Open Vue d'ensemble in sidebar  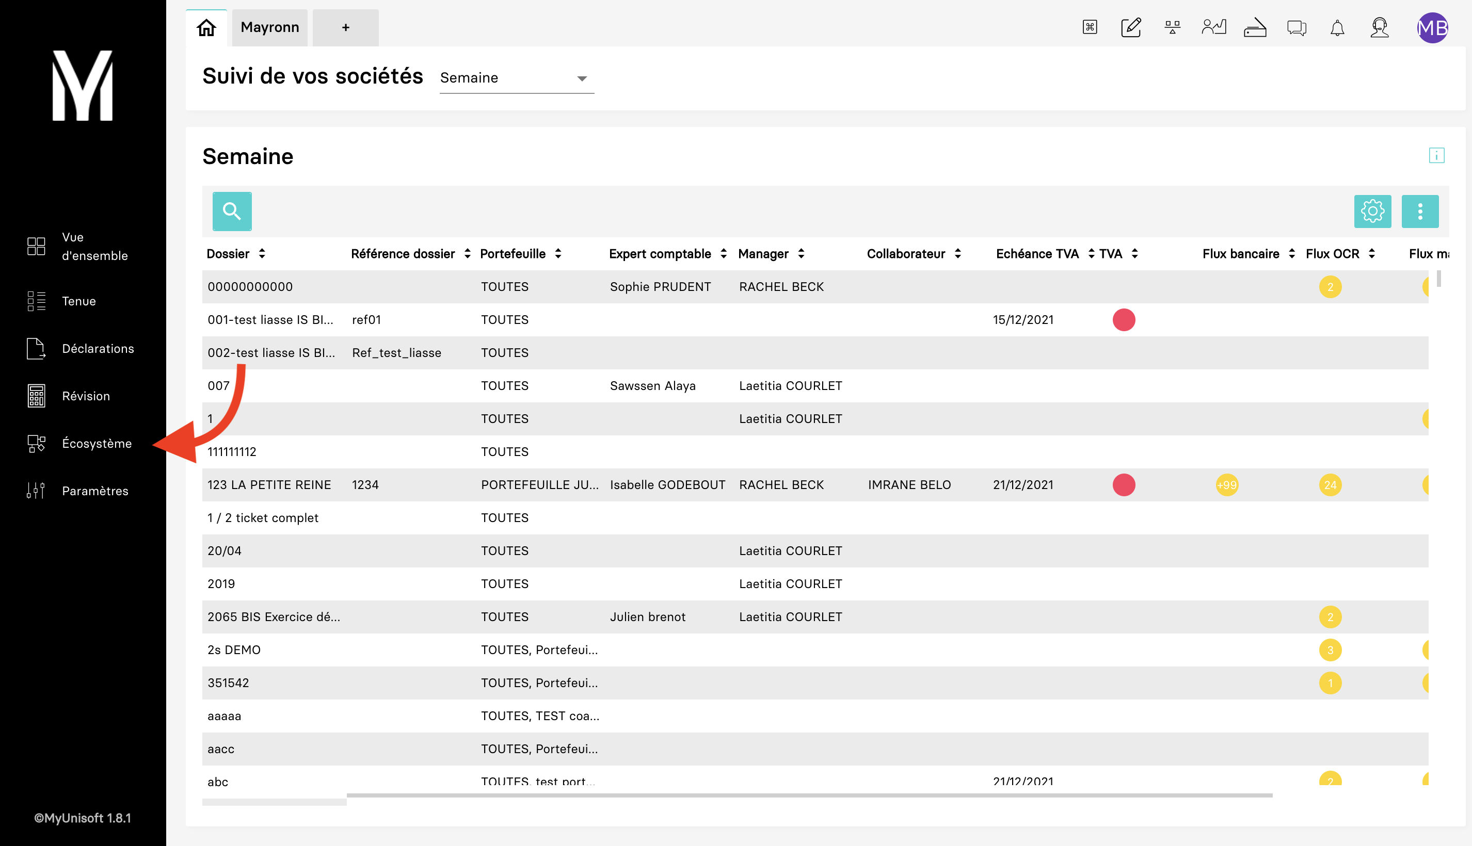[x=83, y=247]
